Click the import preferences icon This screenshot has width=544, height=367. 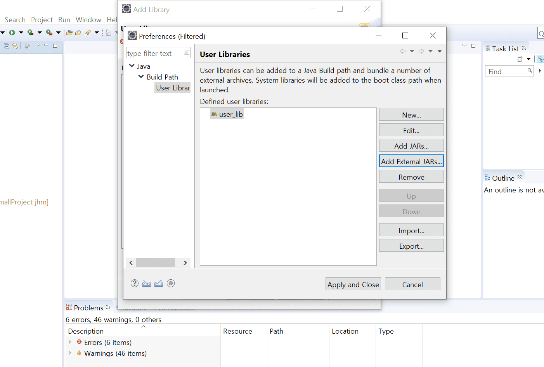(147, 284)
